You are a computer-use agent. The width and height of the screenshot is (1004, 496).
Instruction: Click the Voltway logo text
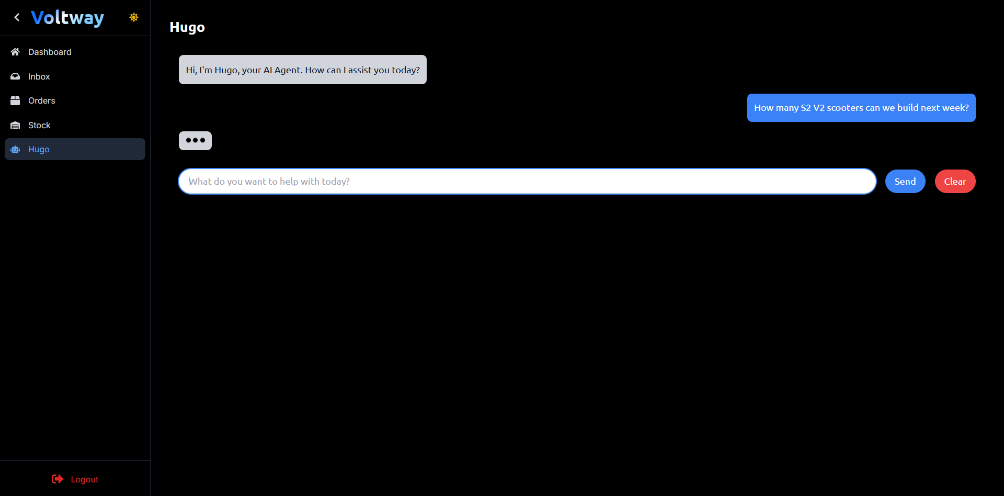pyautogui.click(x=67, y=17)
